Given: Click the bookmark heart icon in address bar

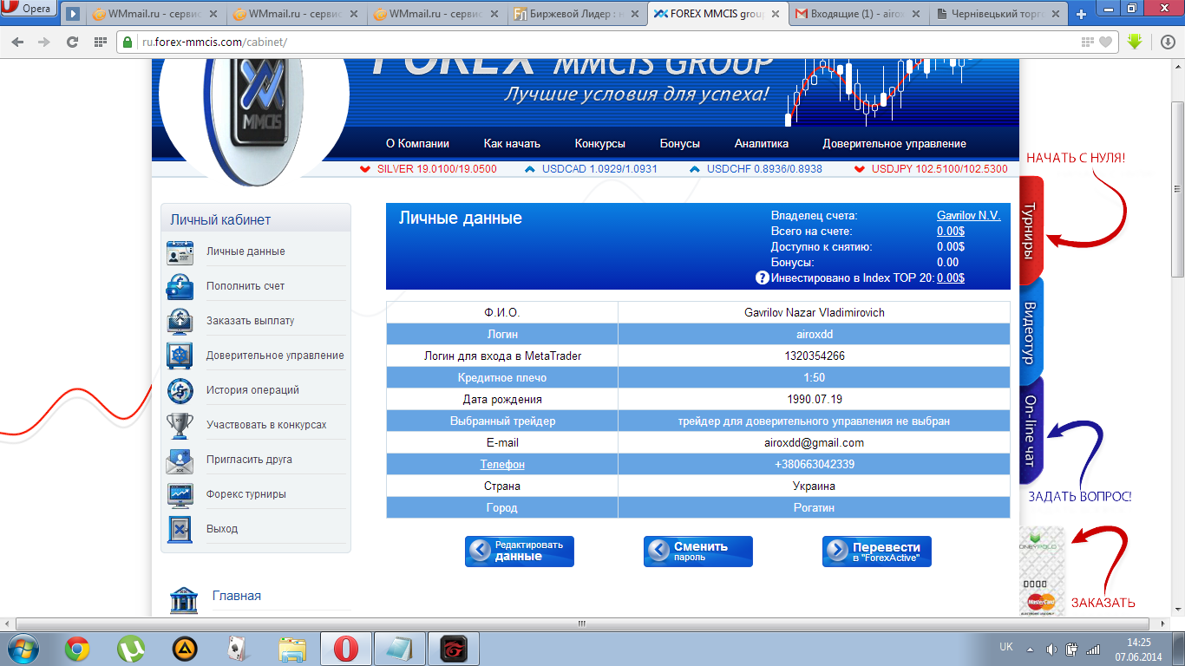Looking at the screenshot, I should (x=1105, y=42).
